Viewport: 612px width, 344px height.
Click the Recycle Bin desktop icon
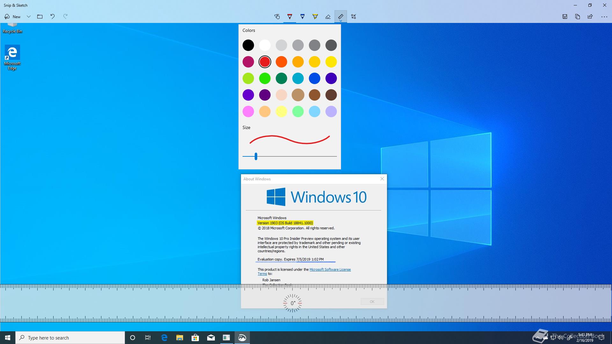(x=12, y=28)
